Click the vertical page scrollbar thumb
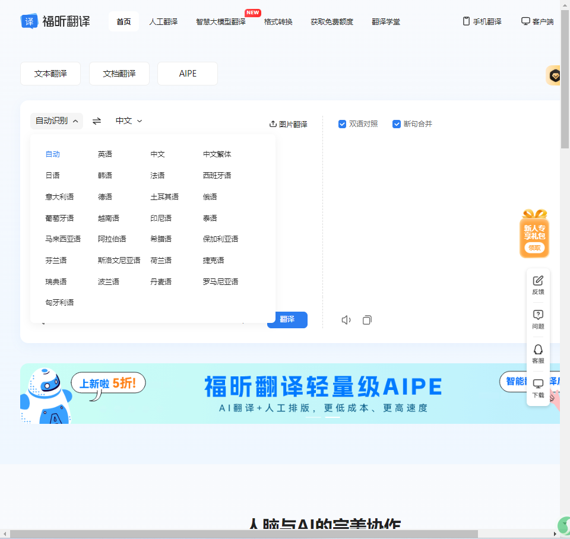 pos(565,79)
